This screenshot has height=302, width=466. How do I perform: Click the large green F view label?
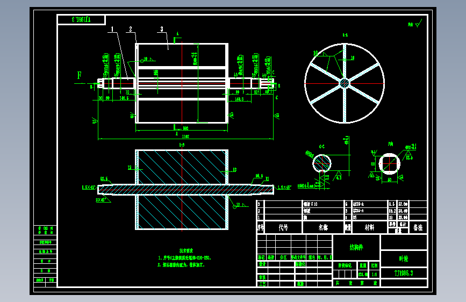(80, 75)
